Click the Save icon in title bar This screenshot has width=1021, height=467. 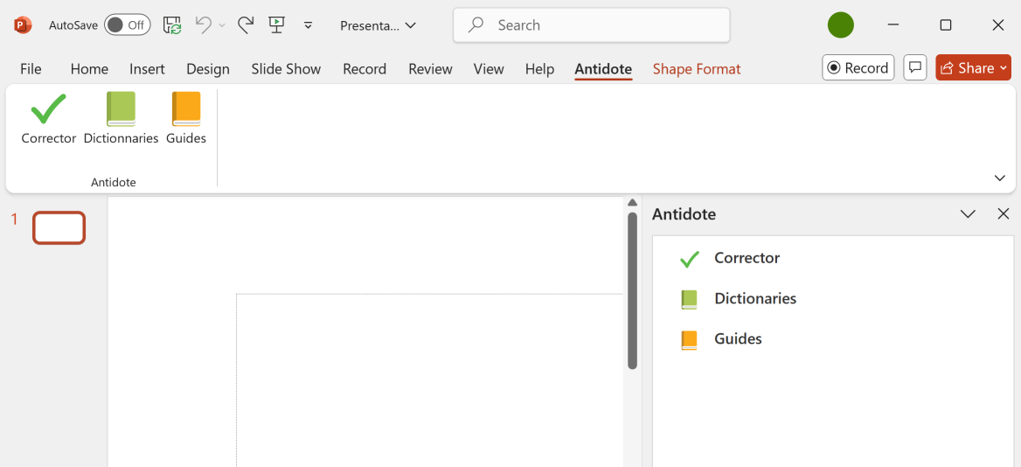click(x=172, y=25)
